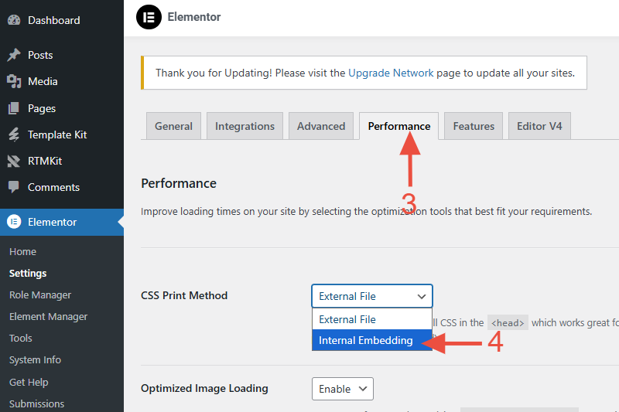Open Optimized Image Loading Enable dropdown

point(342,389)
